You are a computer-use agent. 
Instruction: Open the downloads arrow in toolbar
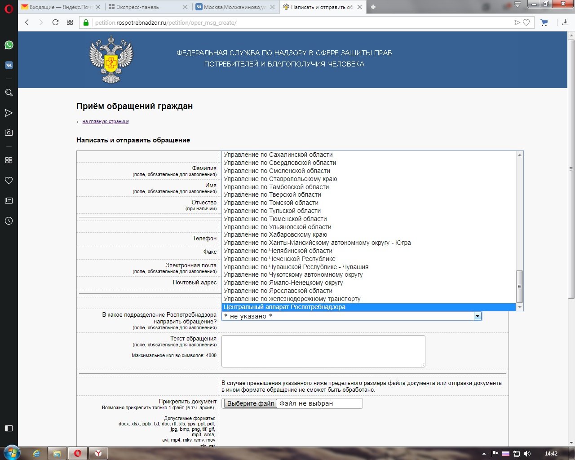(565, 22)
